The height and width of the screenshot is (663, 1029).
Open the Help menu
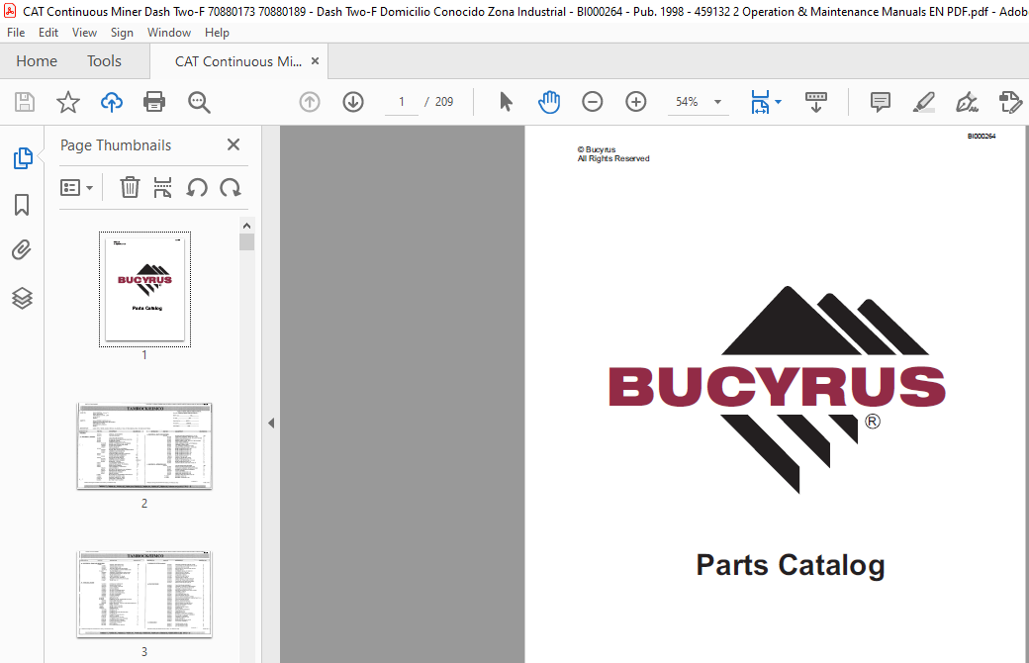[x=217, y=33]
